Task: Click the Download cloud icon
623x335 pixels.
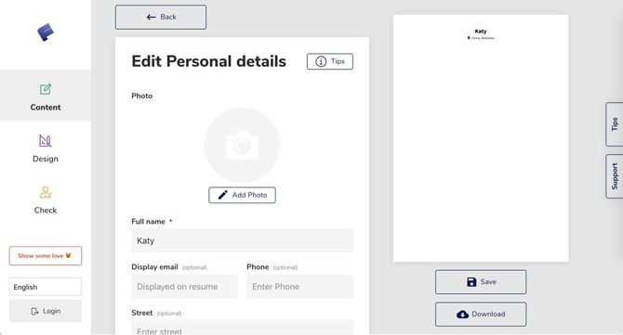Action: pyautogui.click(x=462, y=315)
